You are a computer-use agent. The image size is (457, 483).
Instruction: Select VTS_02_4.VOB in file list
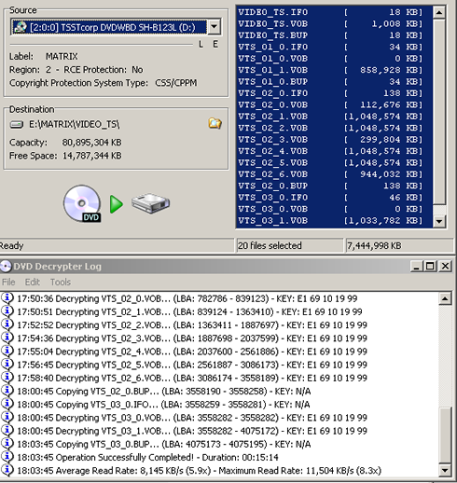click(x=334, y=151)
